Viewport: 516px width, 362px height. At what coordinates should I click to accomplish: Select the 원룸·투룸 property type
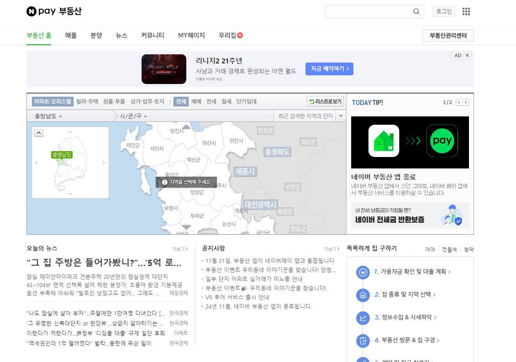[x=114, y=101]
